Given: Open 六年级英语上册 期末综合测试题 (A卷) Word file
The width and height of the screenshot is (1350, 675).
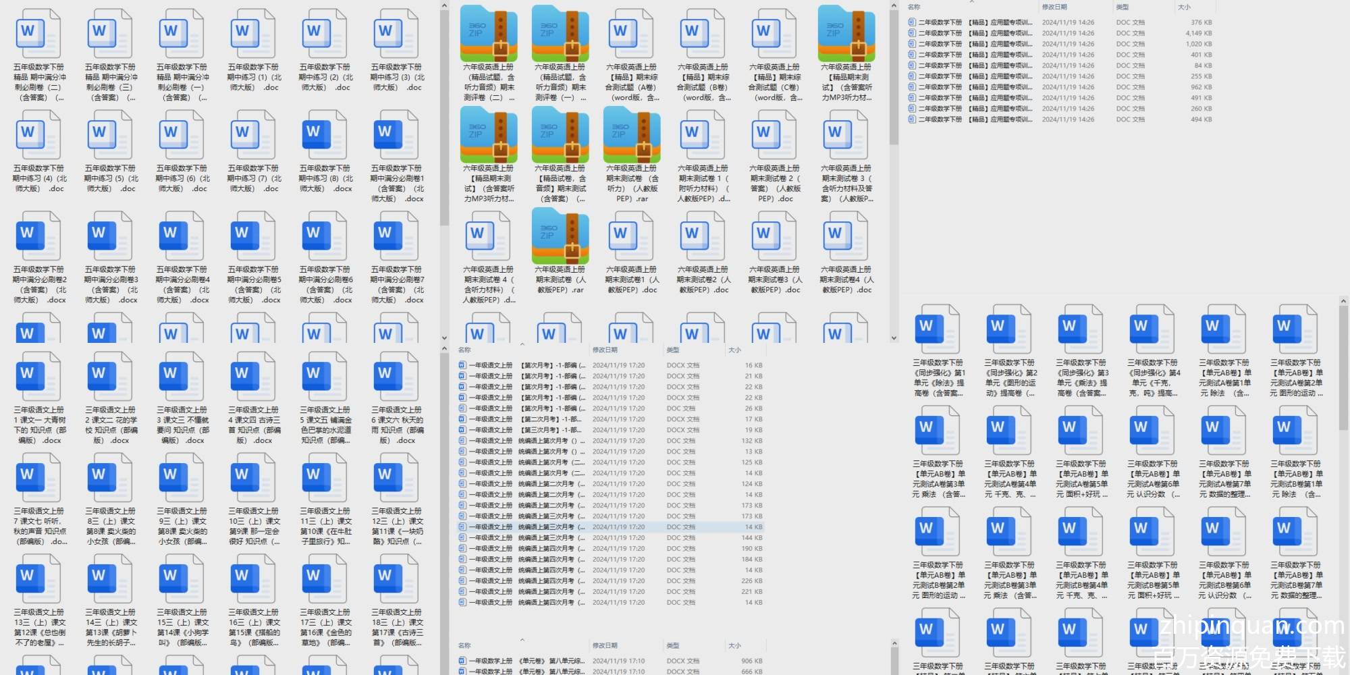Looking at the screenshot, I should [x=631, y=34].
